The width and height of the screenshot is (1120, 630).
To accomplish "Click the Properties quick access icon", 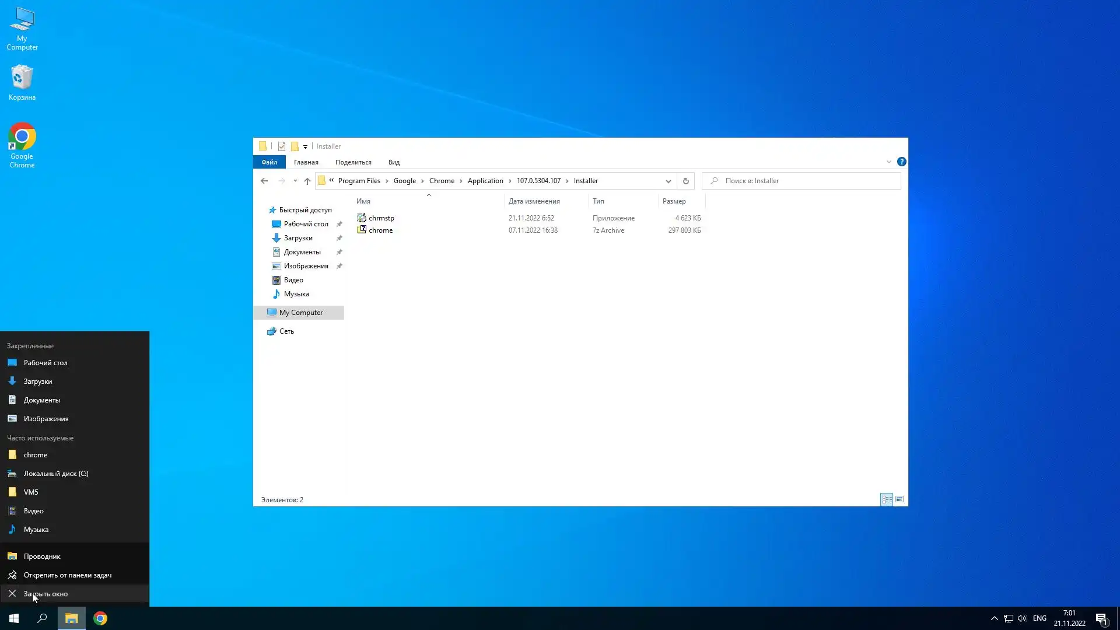I will pos(282,146).
